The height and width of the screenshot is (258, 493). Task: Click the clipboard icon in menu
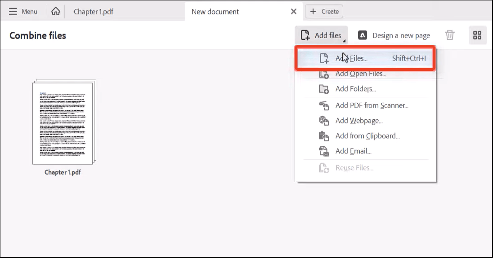(324, 136)
